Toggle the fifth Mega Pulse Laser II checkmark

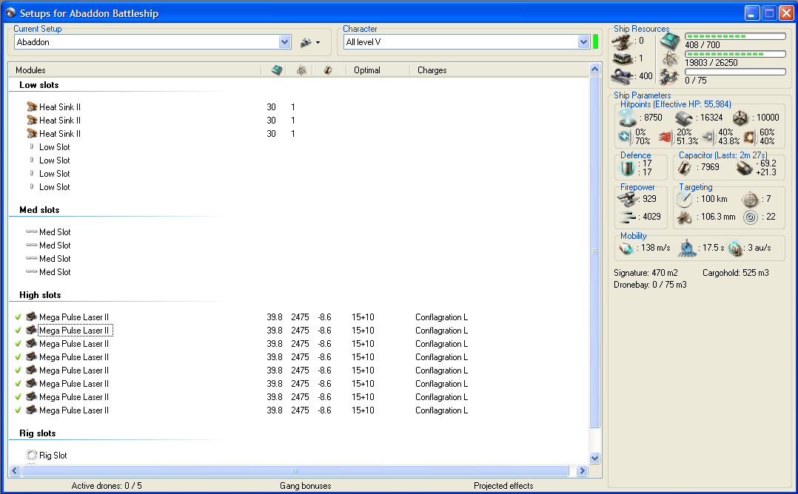(18, 370)
